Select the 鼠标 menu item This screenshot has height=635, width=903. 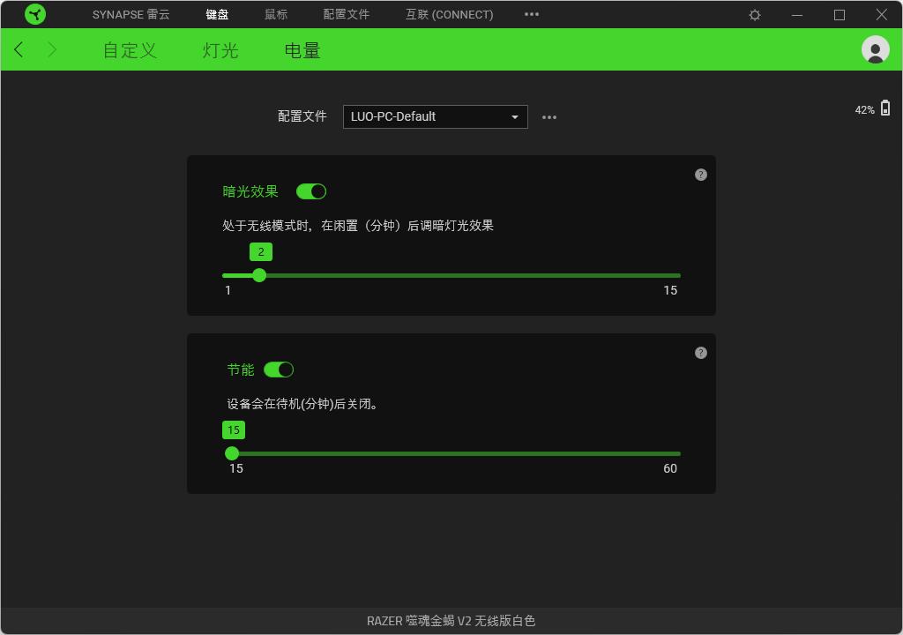coord(276,14)
